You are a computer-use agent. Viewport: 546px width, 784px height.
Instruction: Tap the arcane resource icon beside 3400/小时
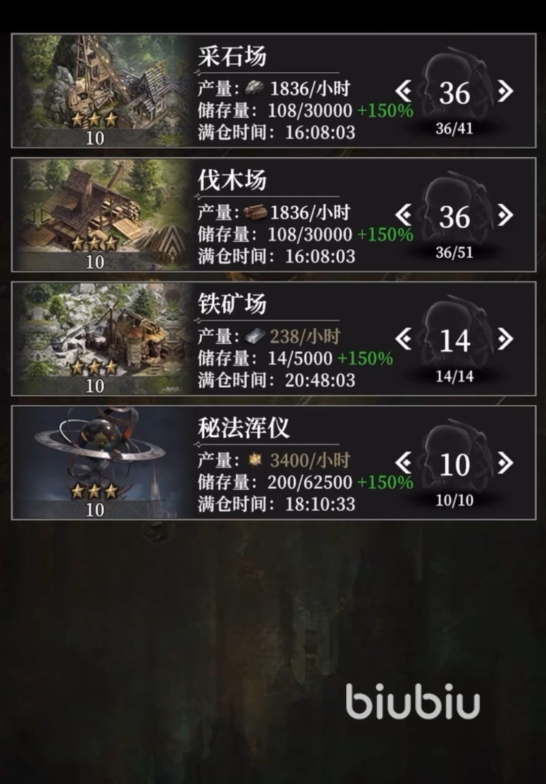[x=255, y=460]
